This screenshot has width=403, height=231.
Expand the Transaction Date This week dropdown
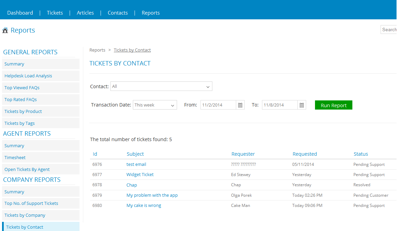tap(155, 105)
